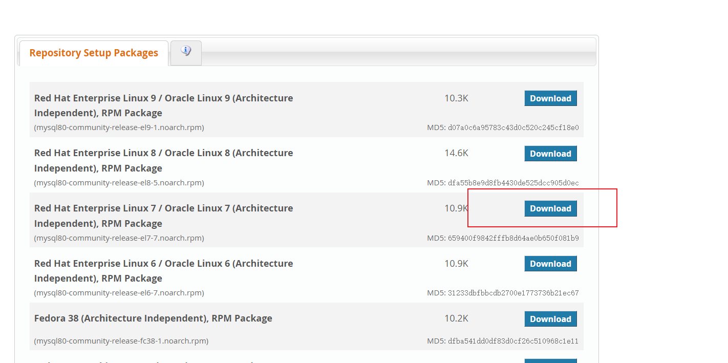The image size is (728, 363).
Task: Download the Red Hat Enterprise Linux 6 package
Action: [550, 264]
